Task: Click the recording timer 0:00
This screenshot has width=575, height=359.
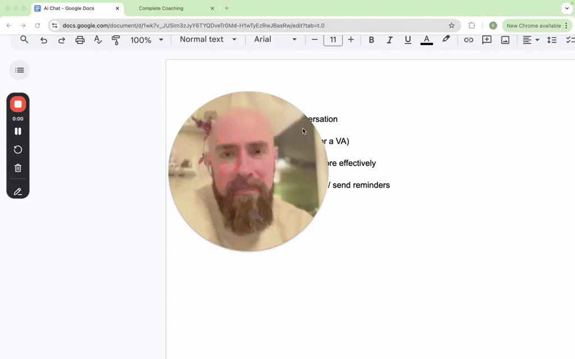Action: point(17,119)
